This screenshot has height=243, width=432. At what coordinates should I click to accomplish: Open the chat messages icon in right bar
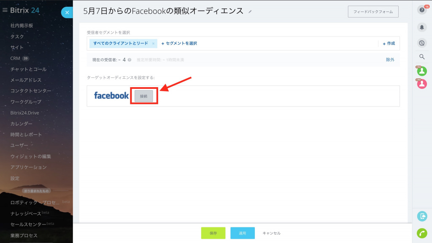[422, 43]
